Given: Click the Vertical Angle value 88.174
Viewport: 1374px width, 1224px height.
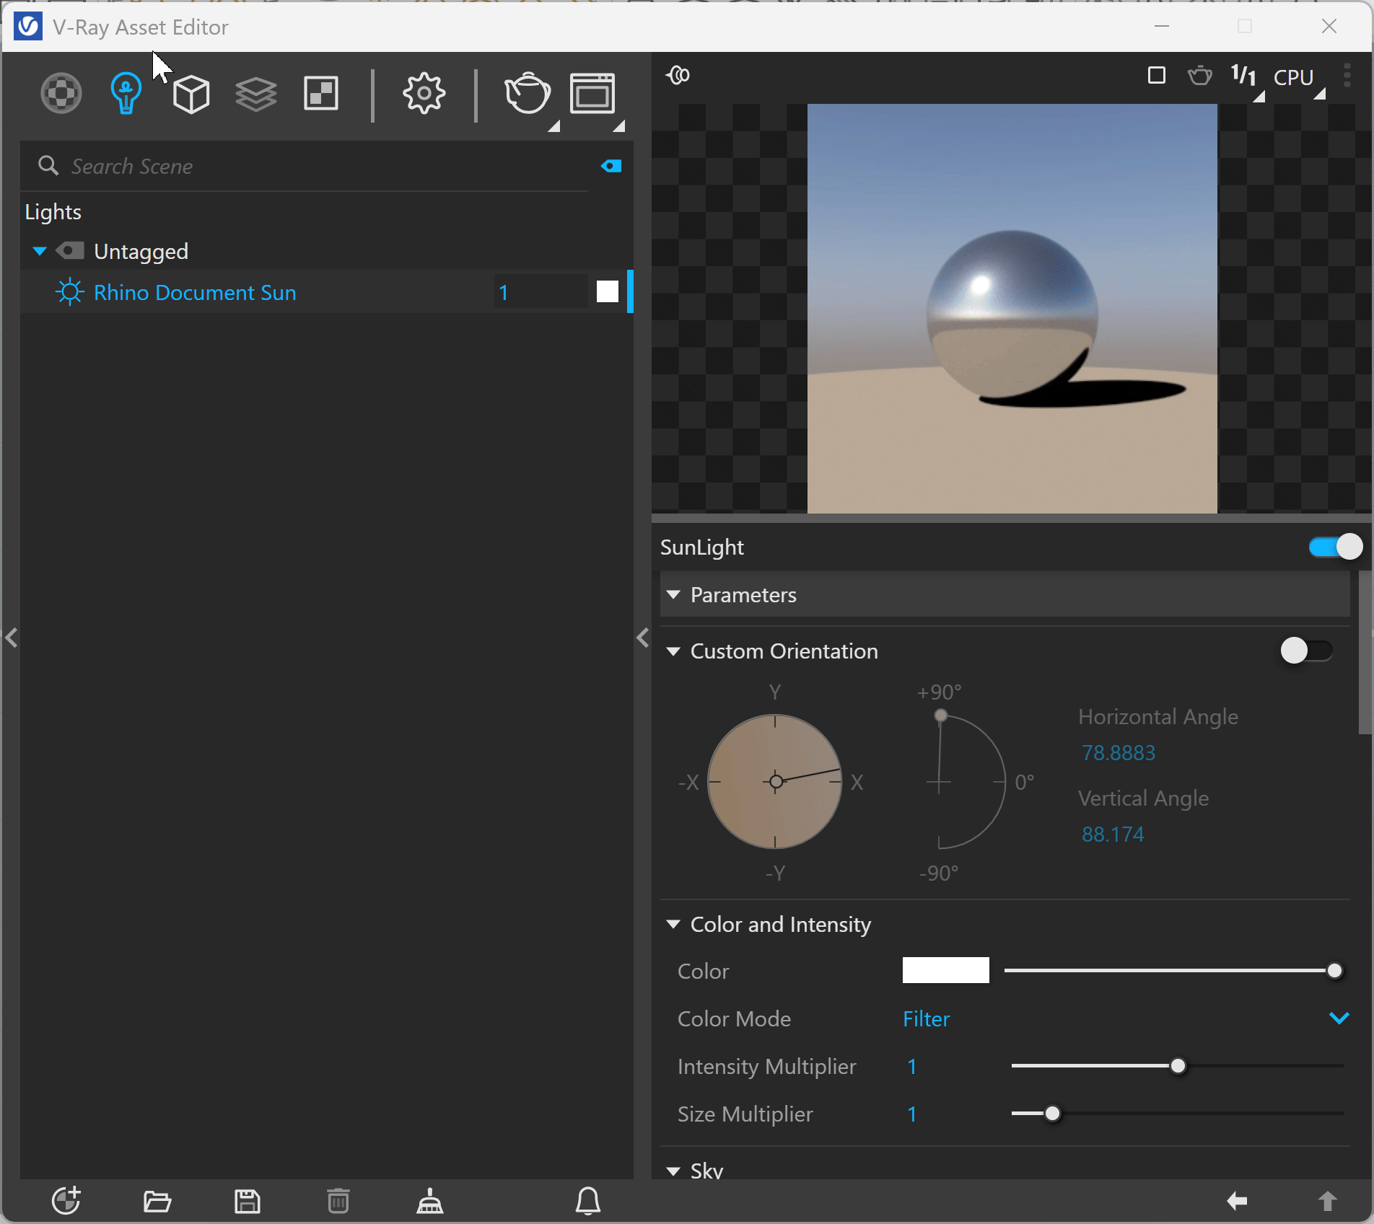Looking at the screenshot, I should point(1113,835).
